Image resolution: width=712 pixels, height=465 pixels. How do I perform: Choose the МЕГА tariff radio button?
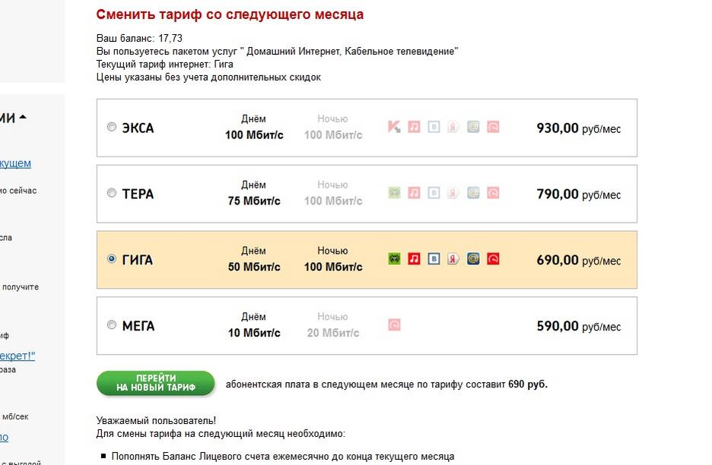(112, 325)
